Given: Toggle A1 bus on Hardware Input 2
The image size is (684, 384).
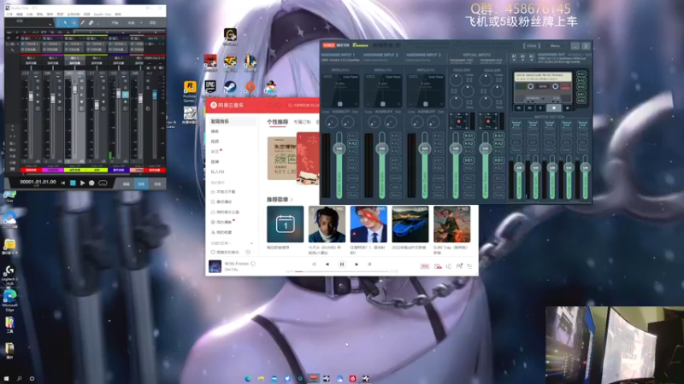Looking at the screenshot, I should [395, 136].
